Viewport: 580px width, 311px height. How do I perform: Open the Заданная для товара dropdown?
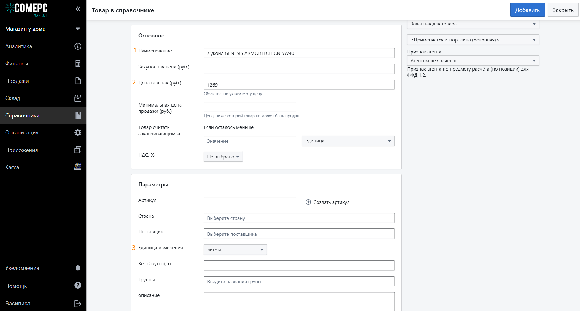(473, 24)
